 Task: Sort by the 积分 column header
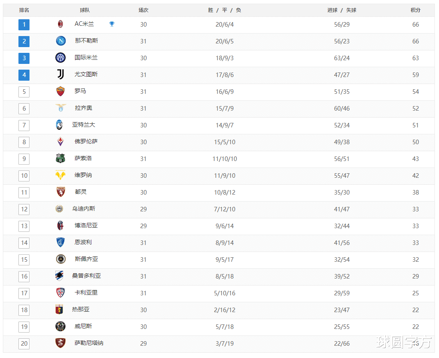[x=416, y=10]
